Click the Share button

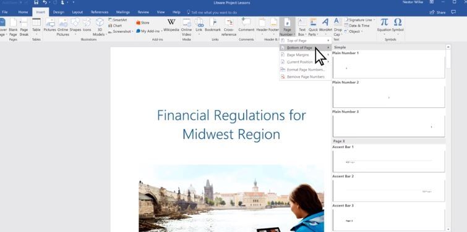[x=437, y=12]
